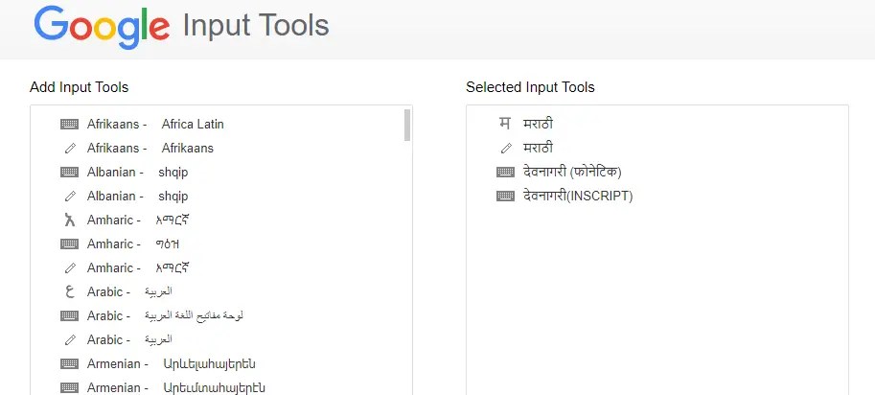Image resolution: width=875 pixels, height=395 pixels.
Task: Click the keyboard icon for Devanagari INSCRIPT
Action: point(506,197)
